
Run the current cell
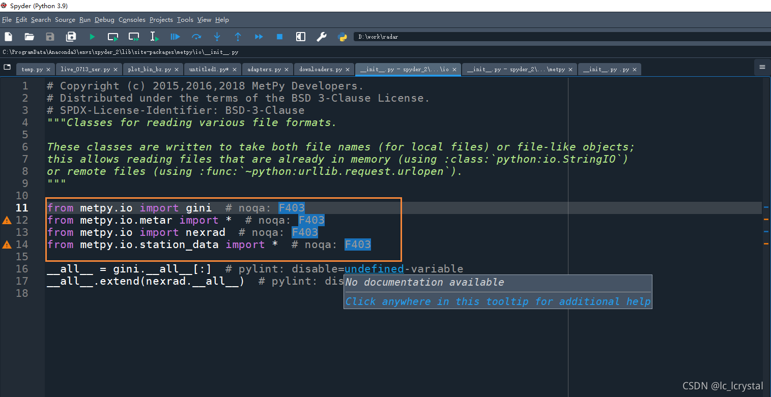pyautogui.click(x=113, y=37)
